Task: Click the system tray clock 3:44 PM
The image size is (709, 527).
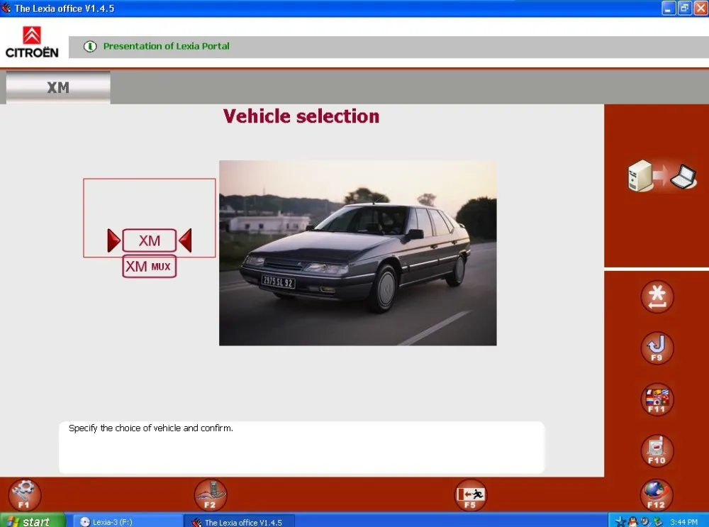Action: click(x=683, y=522)
